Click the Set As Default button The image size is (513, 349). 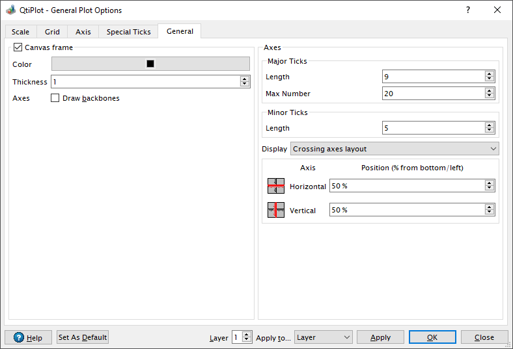[83, 337]
